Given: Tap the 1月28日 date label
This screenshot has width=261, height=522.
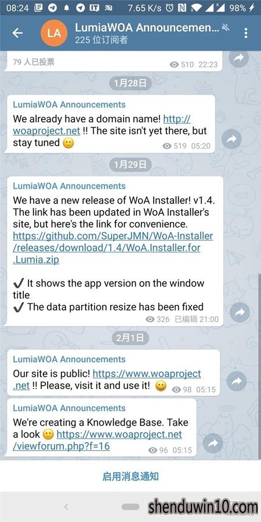Looking at the screenshot, I should pos(130,83).
